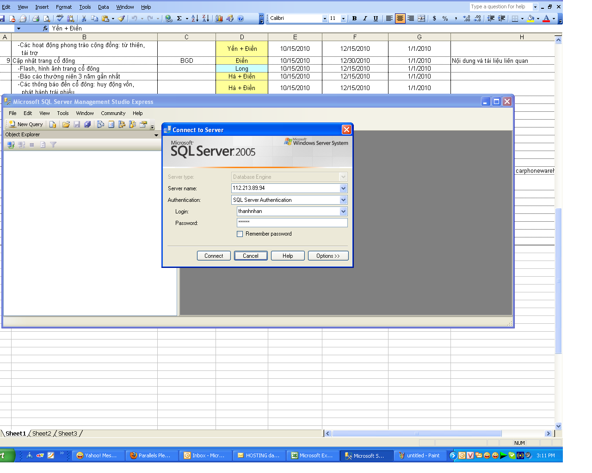Image resolution: width=592 pixels, height=473 pixels.
Task: Check the Remember password checkbox
Action: [240, 234]
